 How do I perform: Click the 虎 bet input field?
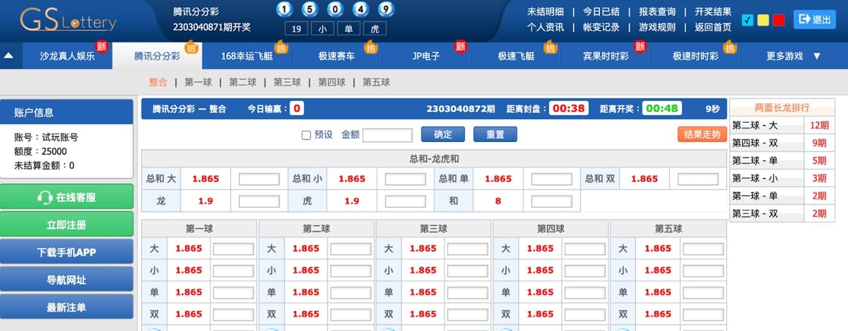point(405,201)
